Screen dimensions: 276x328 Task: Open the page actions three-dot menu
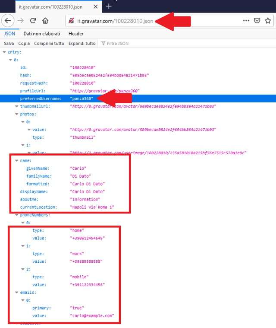click(x=246, y=21)
